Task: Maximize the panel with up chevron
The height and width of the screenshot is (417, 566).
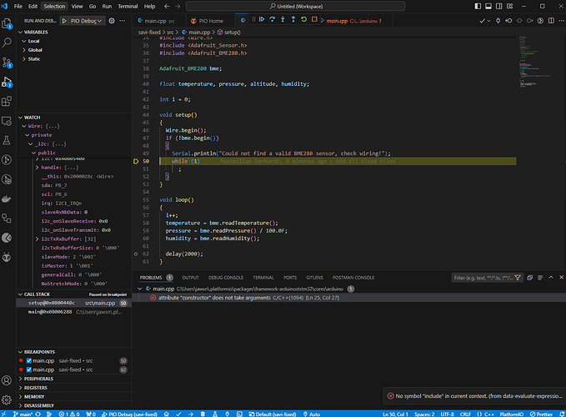Action: 551,278
